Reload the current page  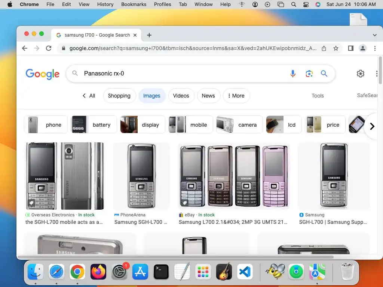(x=49, y=48)
